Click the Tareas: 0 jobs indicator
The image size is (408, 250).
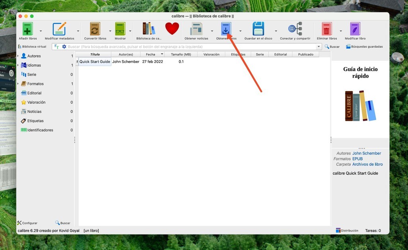[373, 230]
